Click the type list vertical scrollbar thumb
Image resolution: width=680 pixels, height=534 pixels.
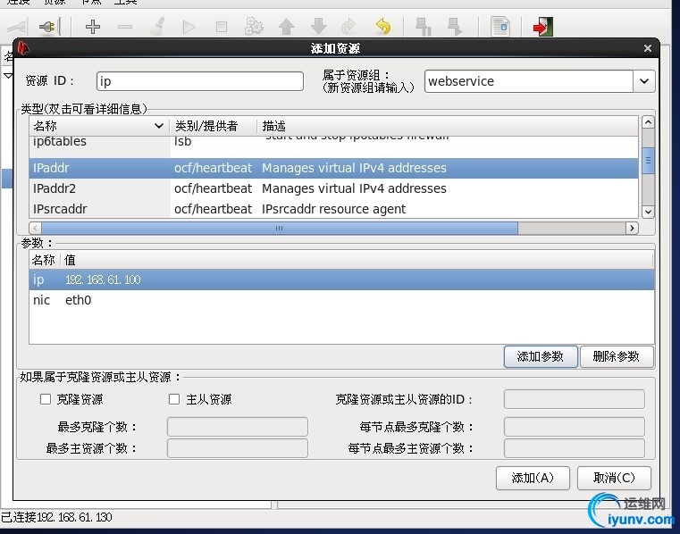point(648,161)
